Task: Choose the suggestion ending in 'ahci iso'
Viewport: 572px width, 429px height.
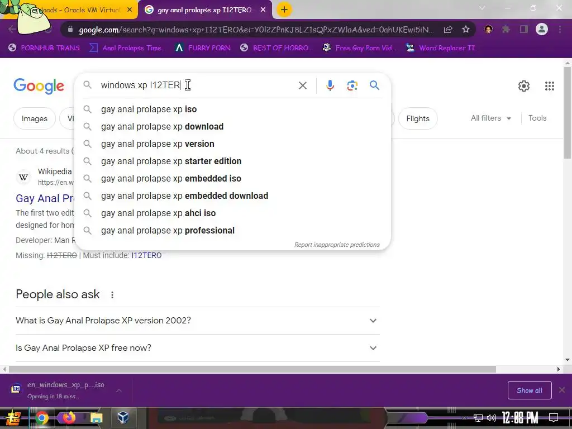Action: click(232, 213)
